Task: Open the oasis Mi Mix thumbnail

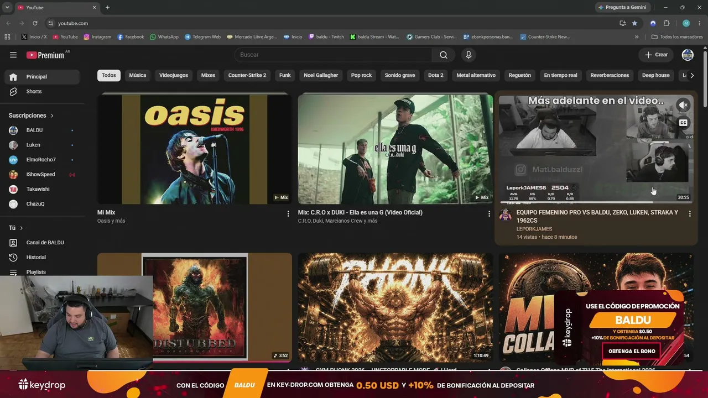Action: pos(195,149)
